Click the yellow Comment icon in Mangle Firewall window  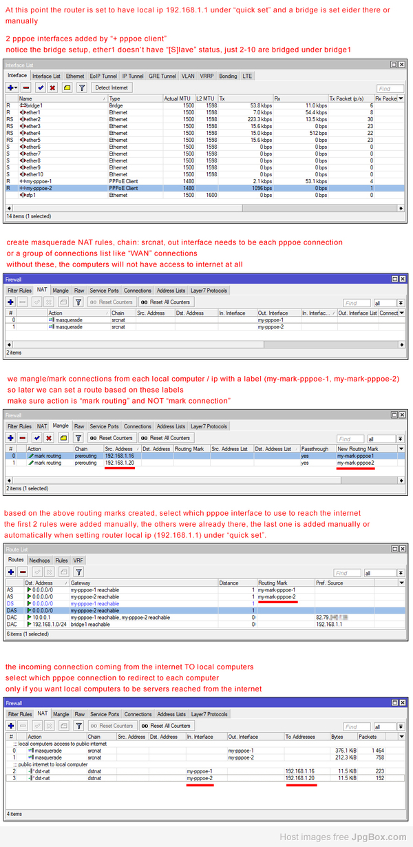click(64, 438)
